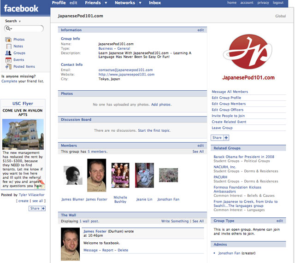This screenshot has width=295, height=263.
Task: Click Message under wall post
Action: [x=90, y=250]
